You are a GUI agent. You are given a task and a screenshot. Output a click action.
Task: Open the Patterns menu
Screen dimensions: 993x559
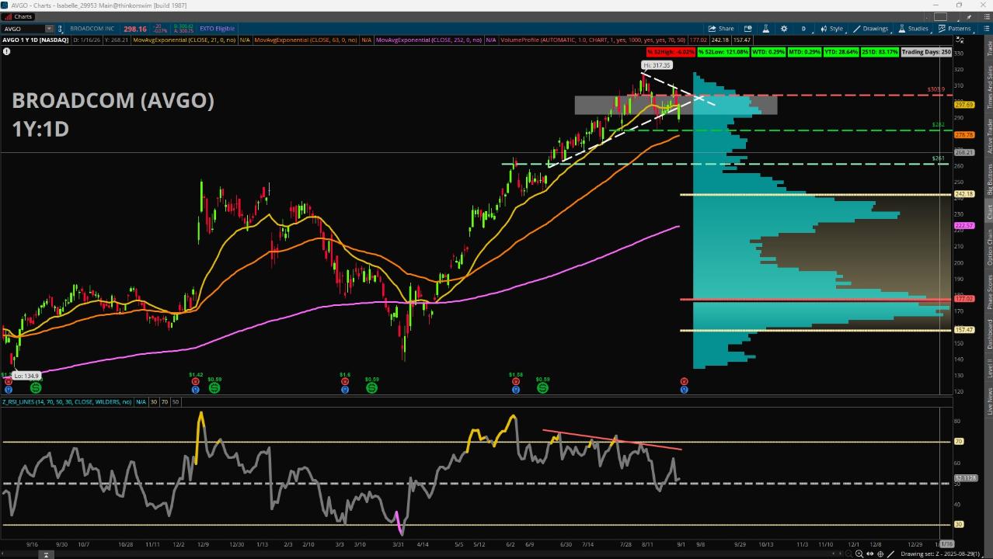tap(954, 29)
